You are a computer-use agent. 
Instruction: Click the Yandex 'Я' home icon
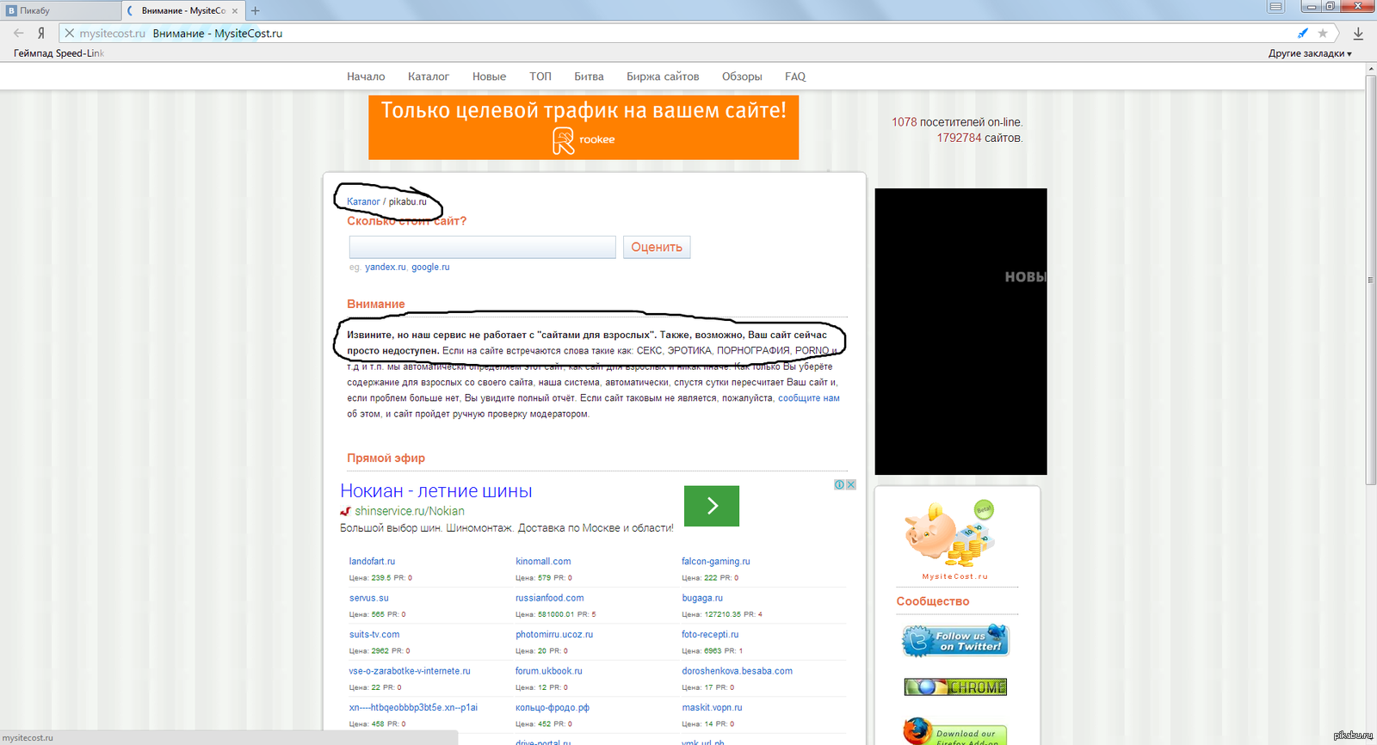(x=40, y=33)
